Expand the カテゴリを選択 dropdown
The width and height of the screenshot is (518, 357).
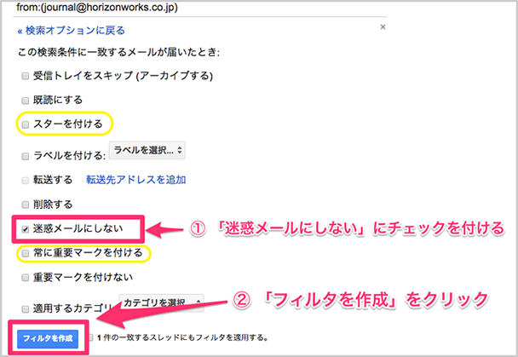[162, 302]
